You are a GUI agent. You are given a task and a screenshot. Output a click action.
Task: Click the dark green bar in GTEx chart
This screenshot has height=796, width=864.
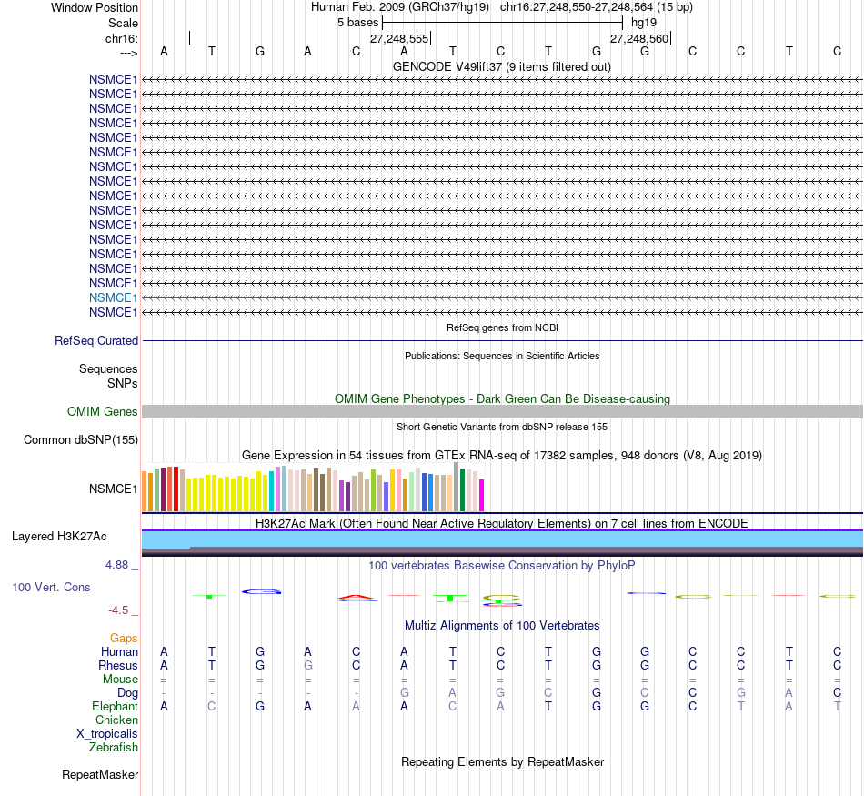[463, 490]
